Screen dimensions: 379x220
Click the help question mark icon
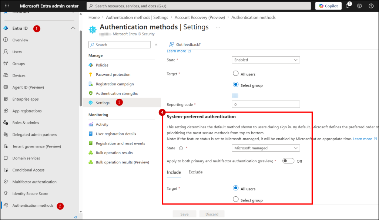(371, 6)
